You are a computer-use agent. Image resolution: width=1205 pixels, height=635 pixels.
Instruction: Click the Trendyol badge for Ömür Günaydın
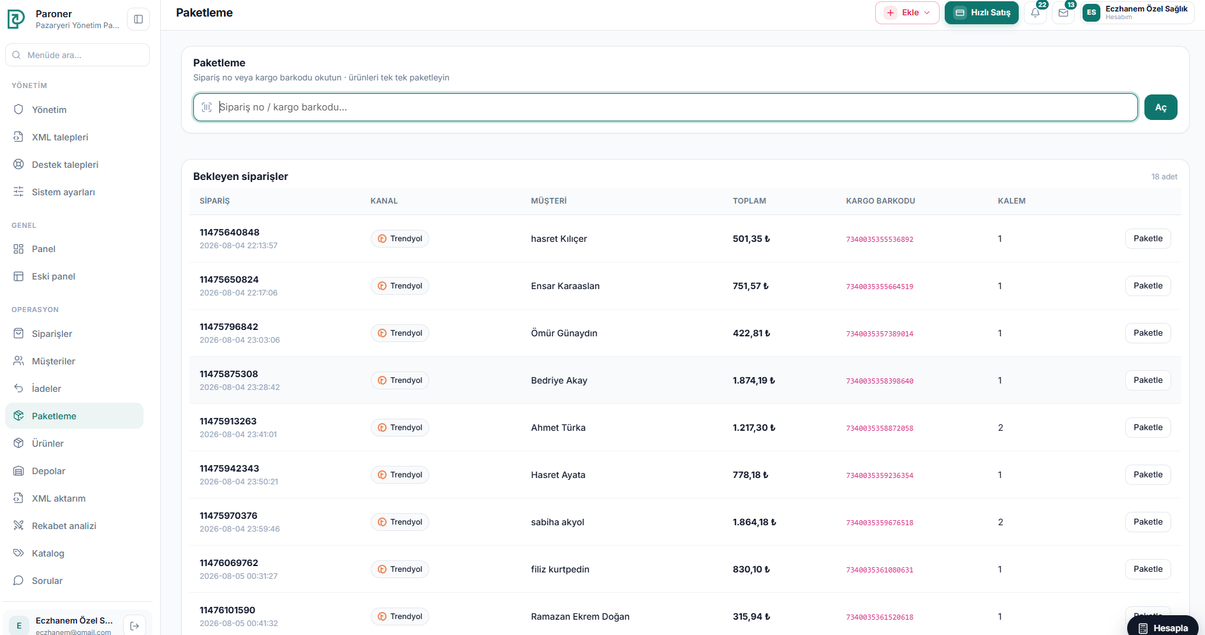[x=400, y=333]
